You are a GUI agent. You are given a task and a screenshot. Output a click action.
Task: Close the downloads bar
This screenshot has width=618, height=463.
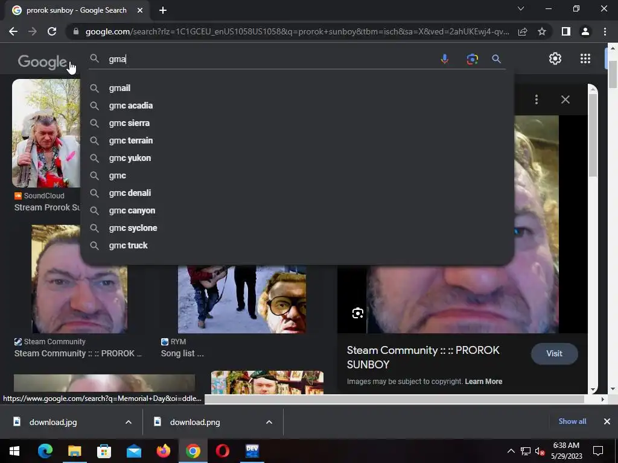pos(607,421)
